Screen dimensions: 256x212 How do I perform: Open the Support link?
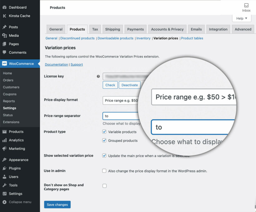(76, 64)
